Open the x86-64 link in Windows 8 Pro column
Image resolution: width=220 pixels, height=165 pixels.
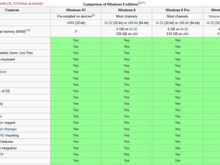[x=184, y=23]
